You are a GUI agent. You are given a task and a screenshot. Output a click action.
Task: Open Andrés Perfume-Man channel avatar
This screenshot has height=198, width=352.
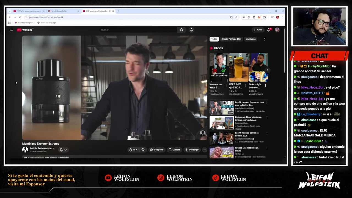pyautogui.click(x=25, y=150)
